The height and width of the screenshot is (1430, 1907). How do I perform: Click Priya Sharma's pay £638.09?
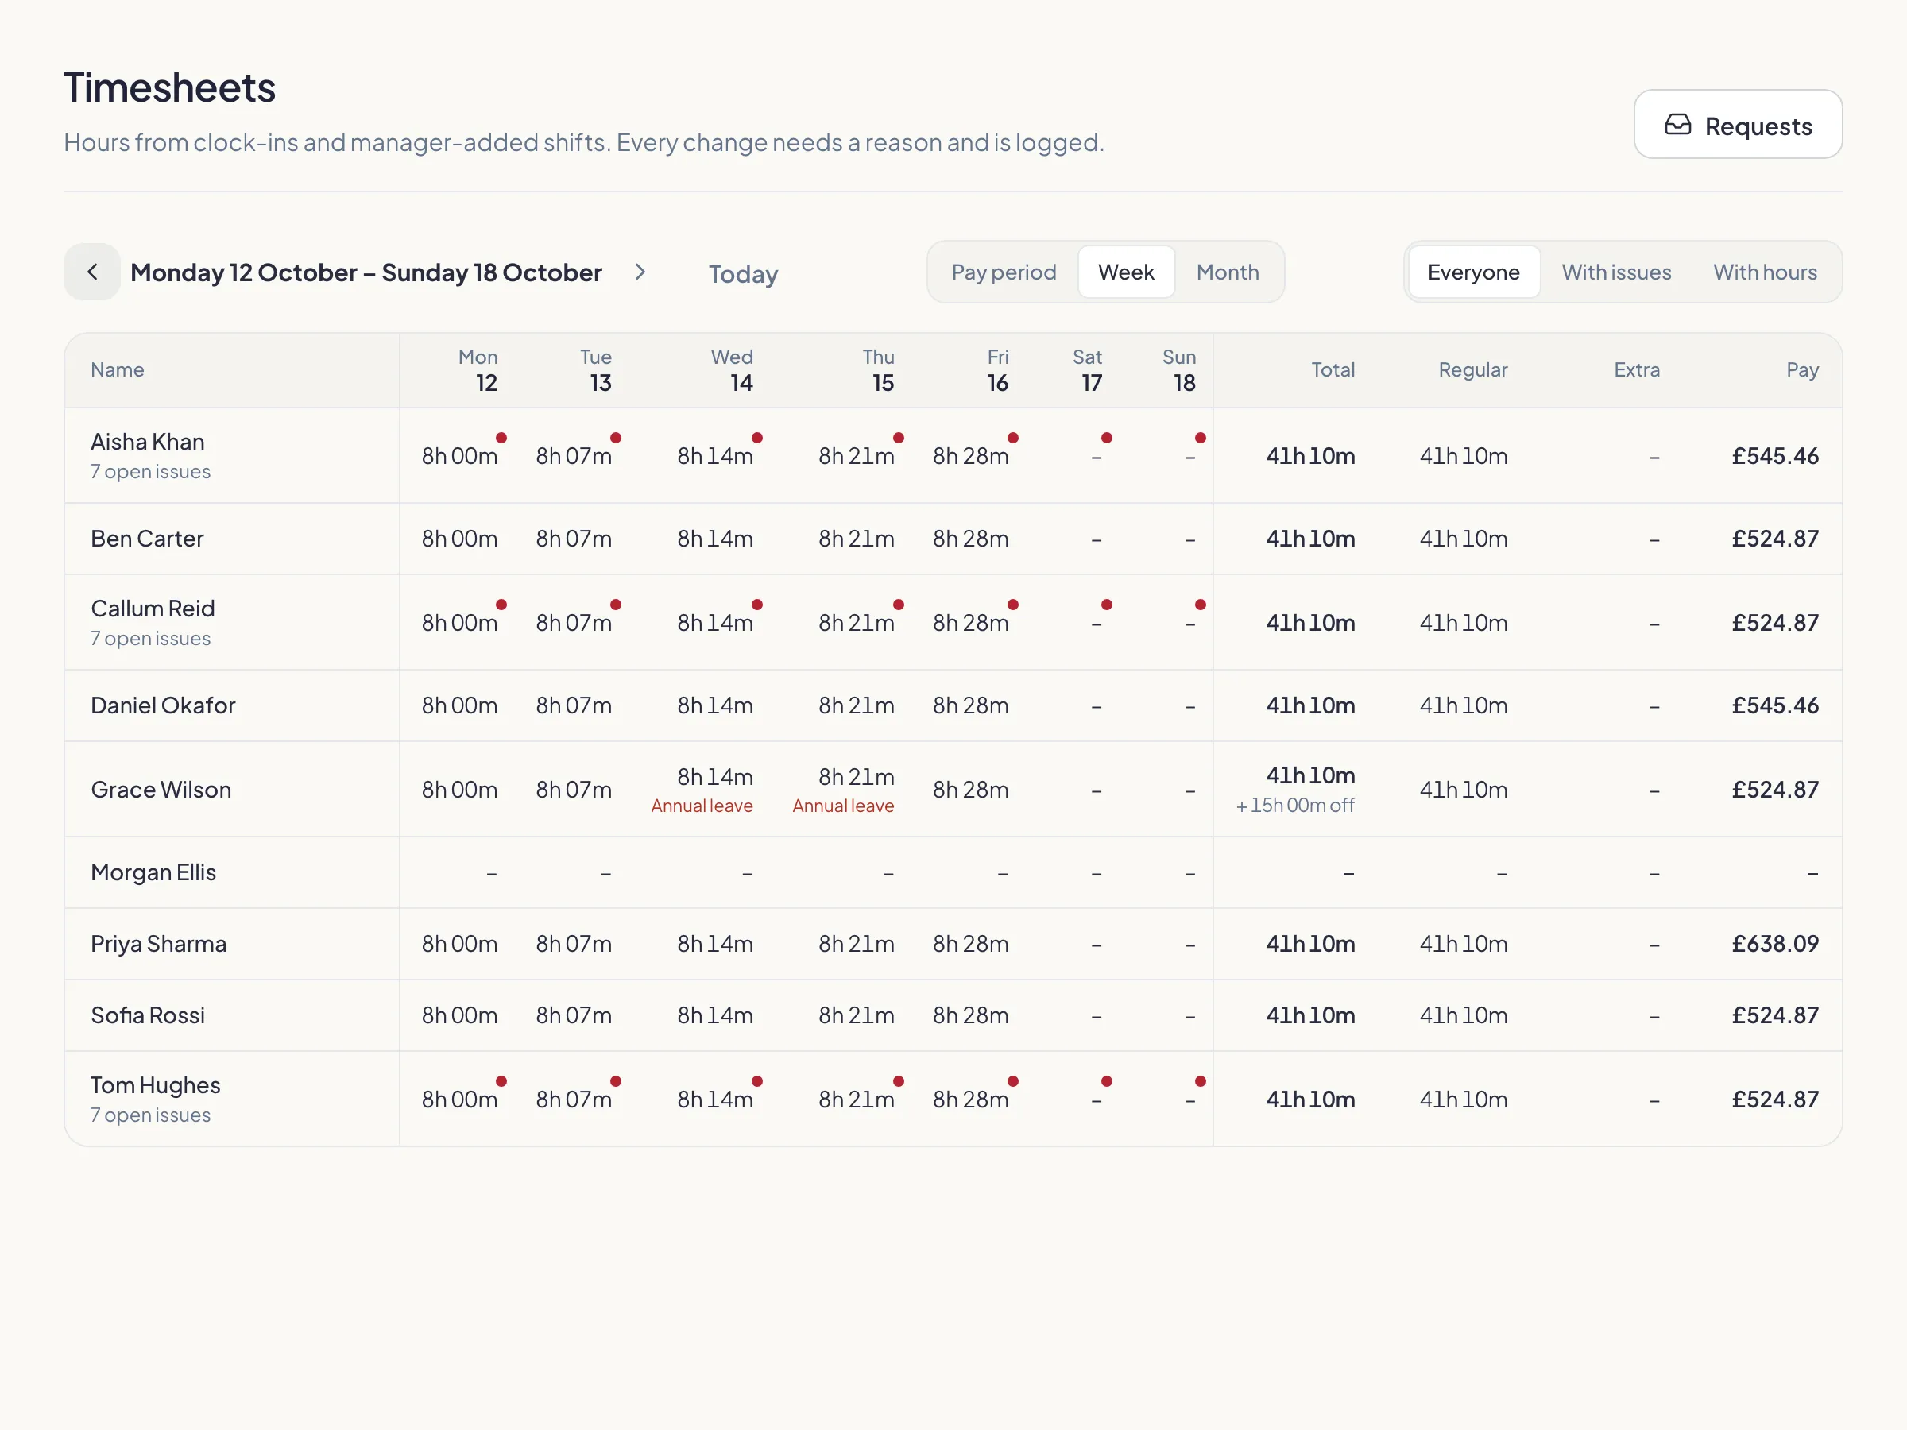click(x=1775, y=944)
